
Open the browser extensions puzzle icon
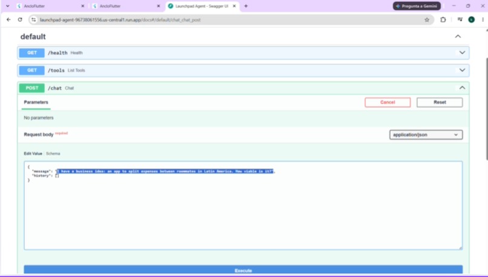coord(443,19)
